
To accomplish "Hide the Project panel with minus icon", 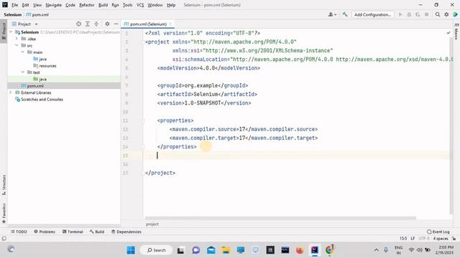I will tap(116, 24).
